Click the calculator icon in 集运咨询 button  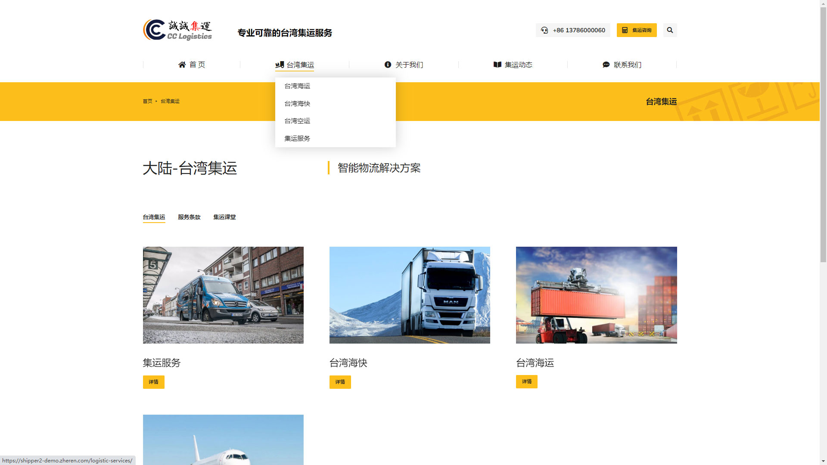point(625,30)
